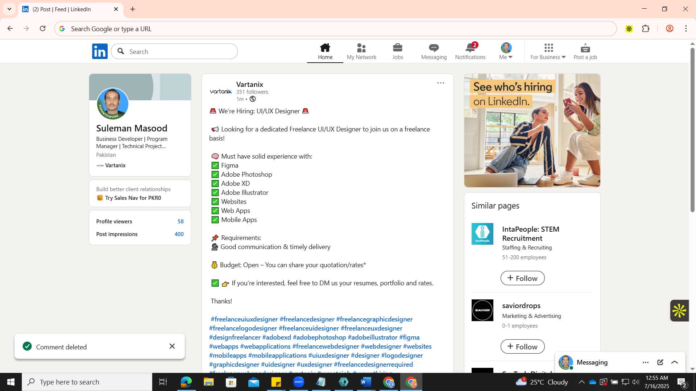Open the weather 25°C Cloudy widget
This screenshot has width=696, height=391.
coord(542,382)
